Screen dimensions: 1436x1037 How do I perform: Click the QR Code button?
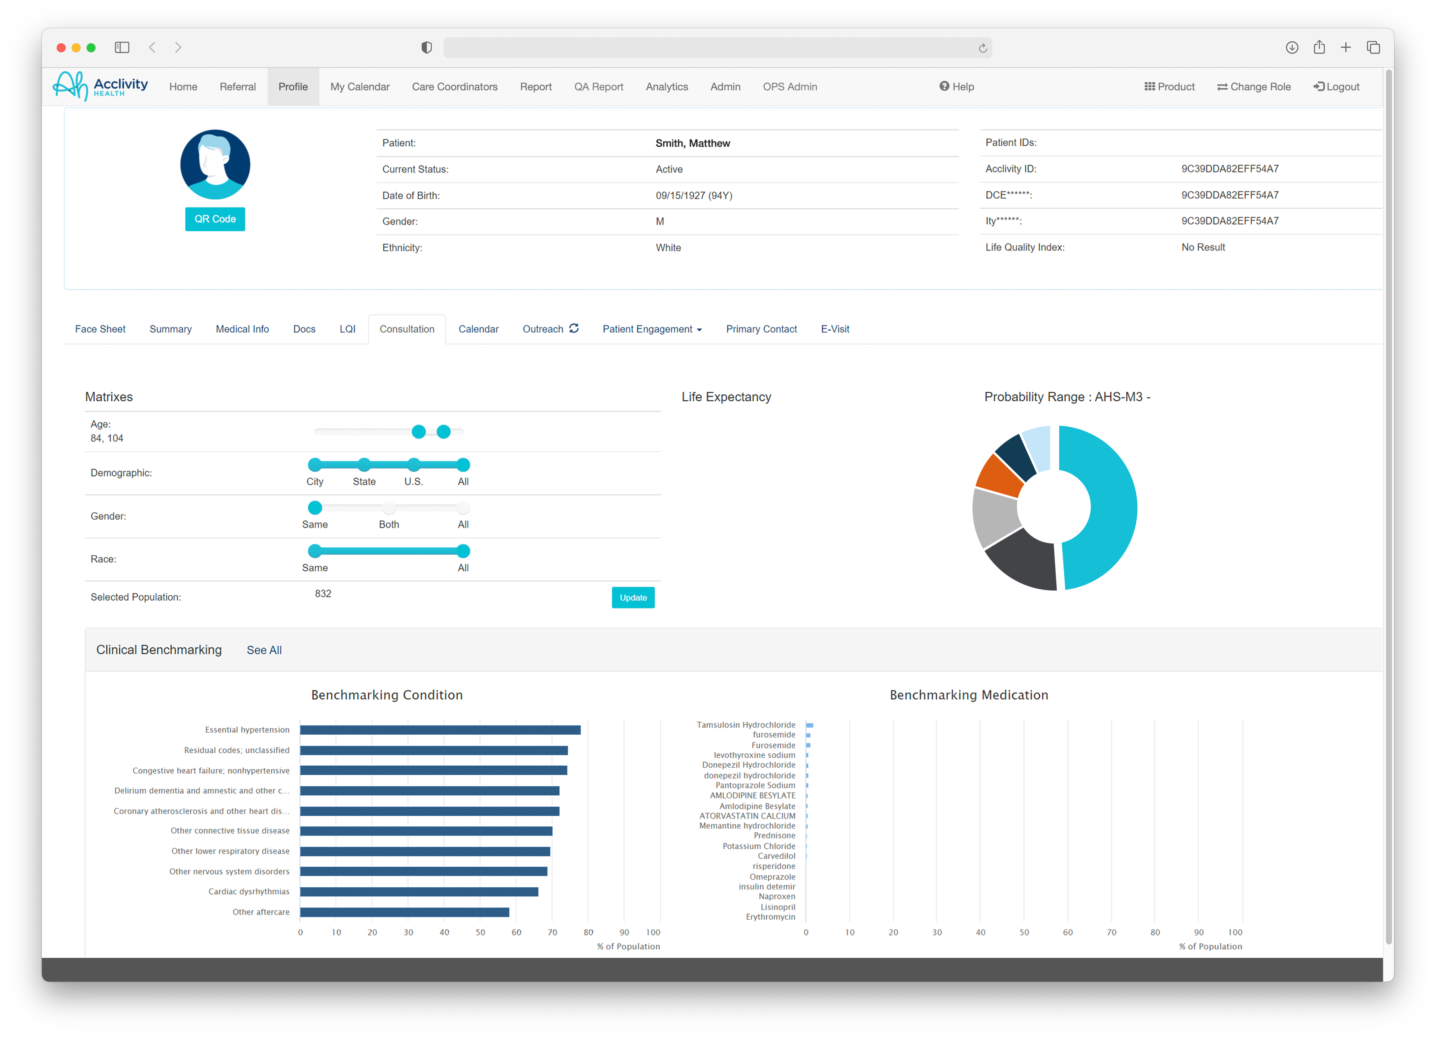[215, 218]
